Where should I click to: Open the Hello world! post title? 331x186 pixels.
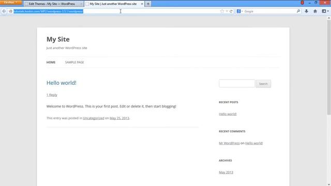pyautogui.click(x=62, y=83)
